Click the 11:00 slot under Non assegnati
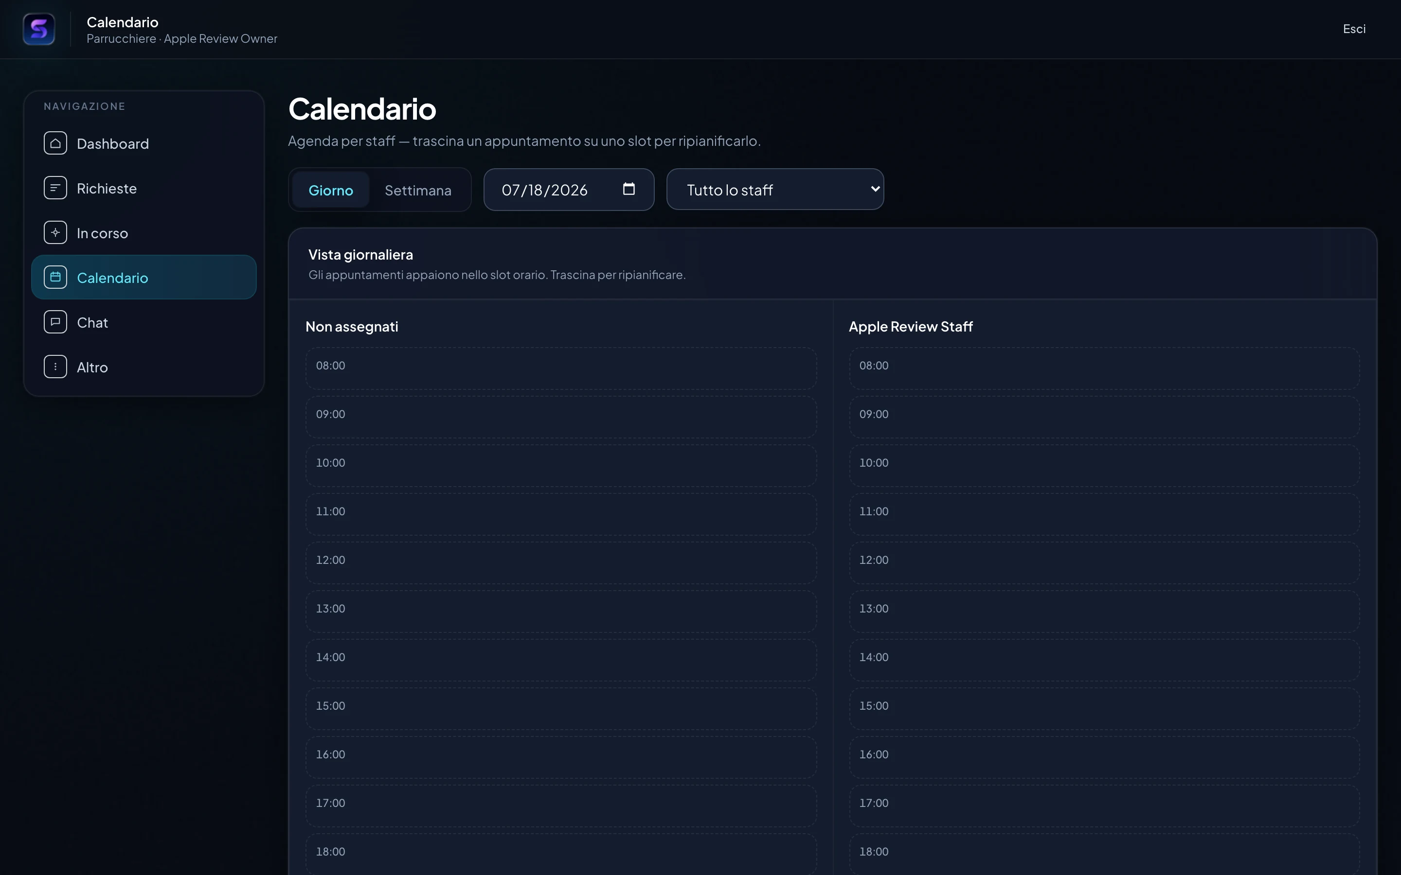The height and width of the screenshot is (875, 1401). [x=561, y=514]
